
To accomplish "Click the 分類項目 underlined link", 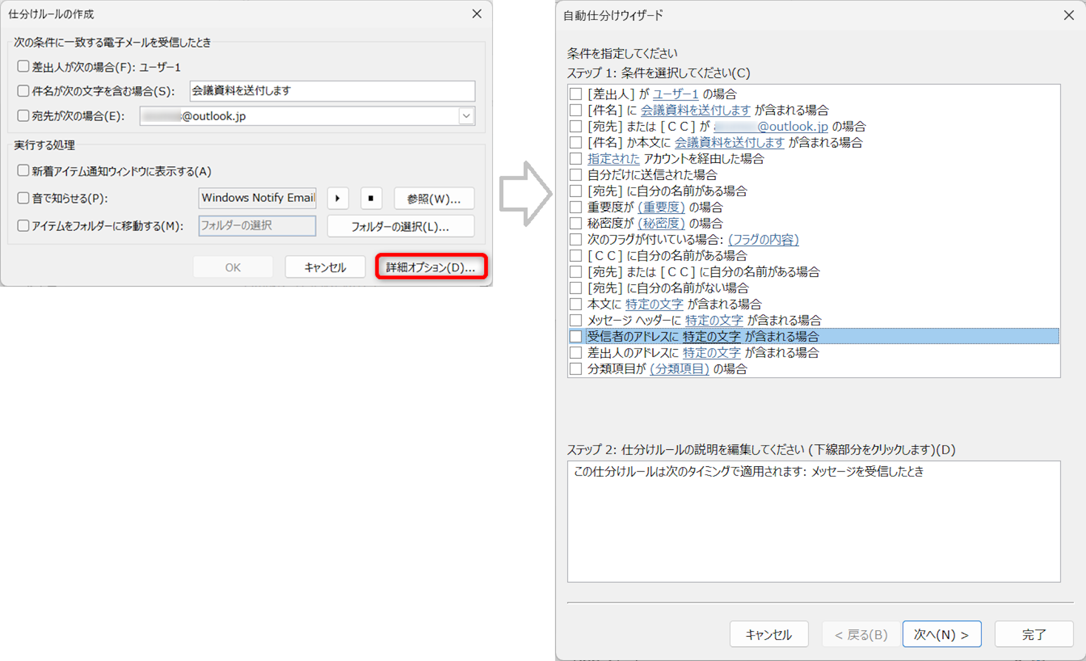I will coord(679,369).
